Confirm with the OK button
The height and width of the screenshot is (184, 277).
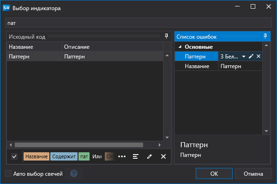pos(214,173)
